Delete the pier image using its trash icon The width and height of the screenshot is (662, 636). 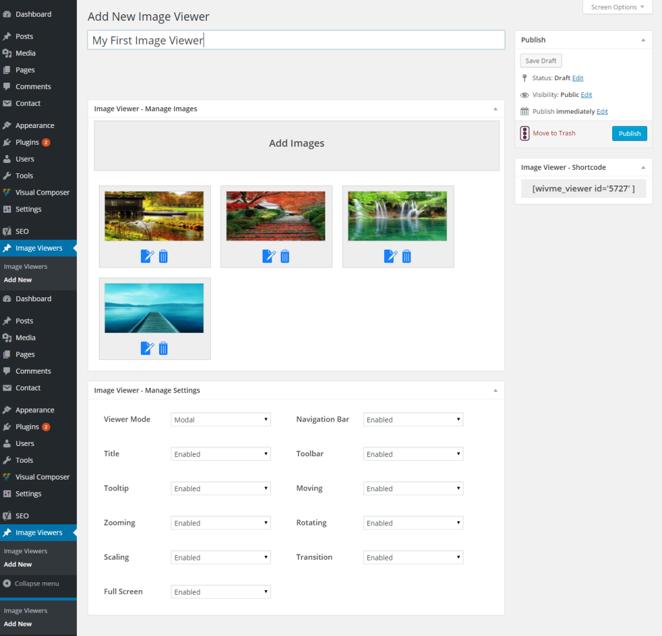(163, 348)
